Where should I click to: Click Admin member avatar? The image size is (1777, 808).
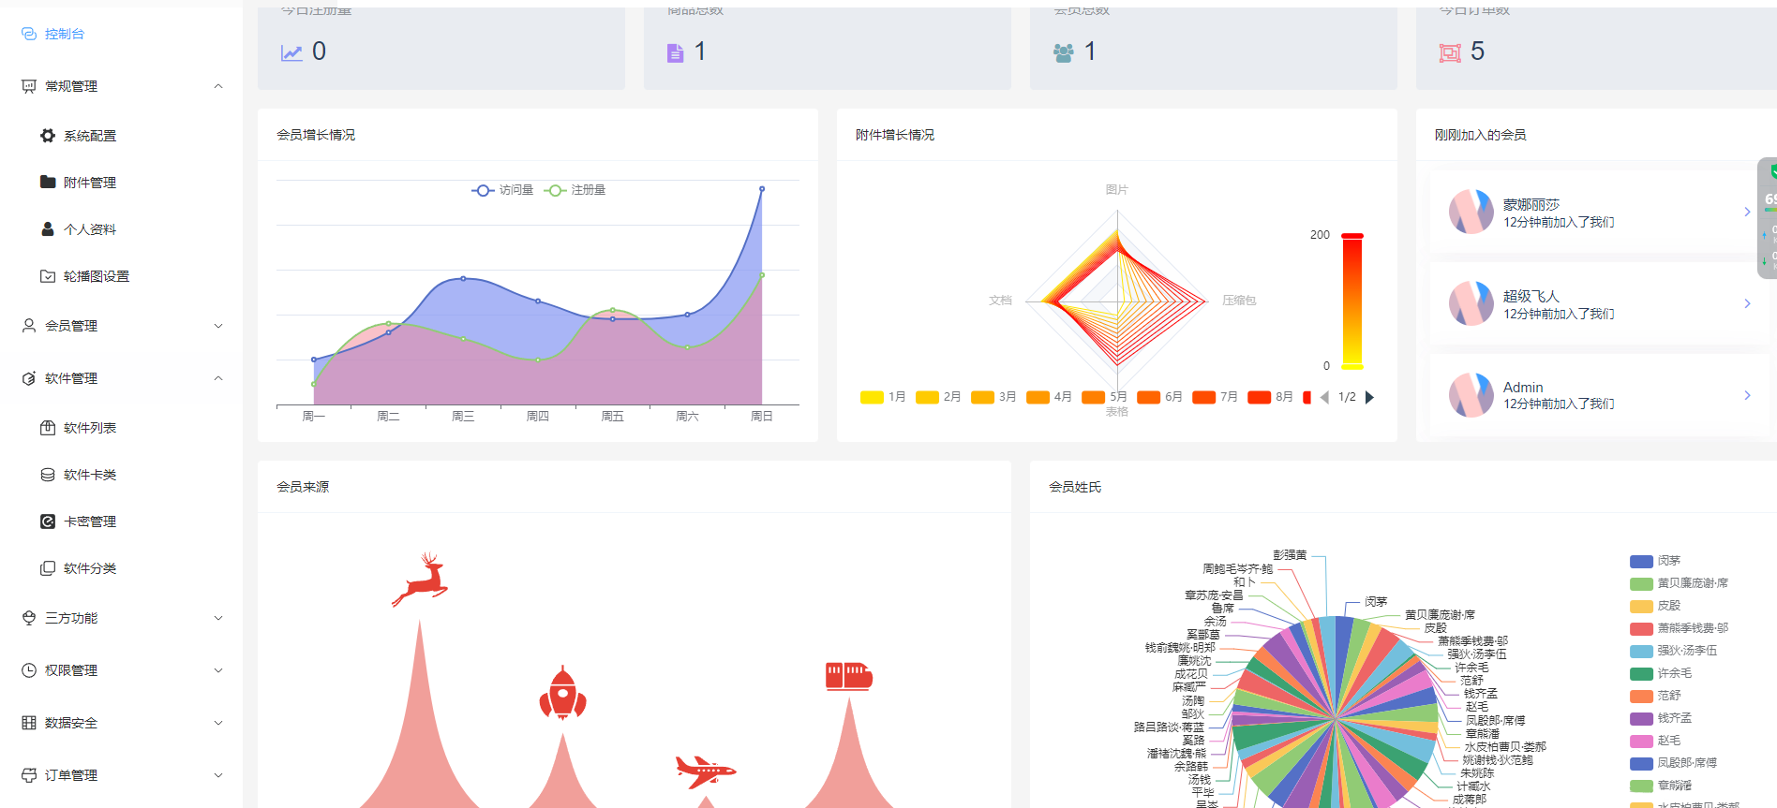pyautogui.click(x=1471, y=395)
